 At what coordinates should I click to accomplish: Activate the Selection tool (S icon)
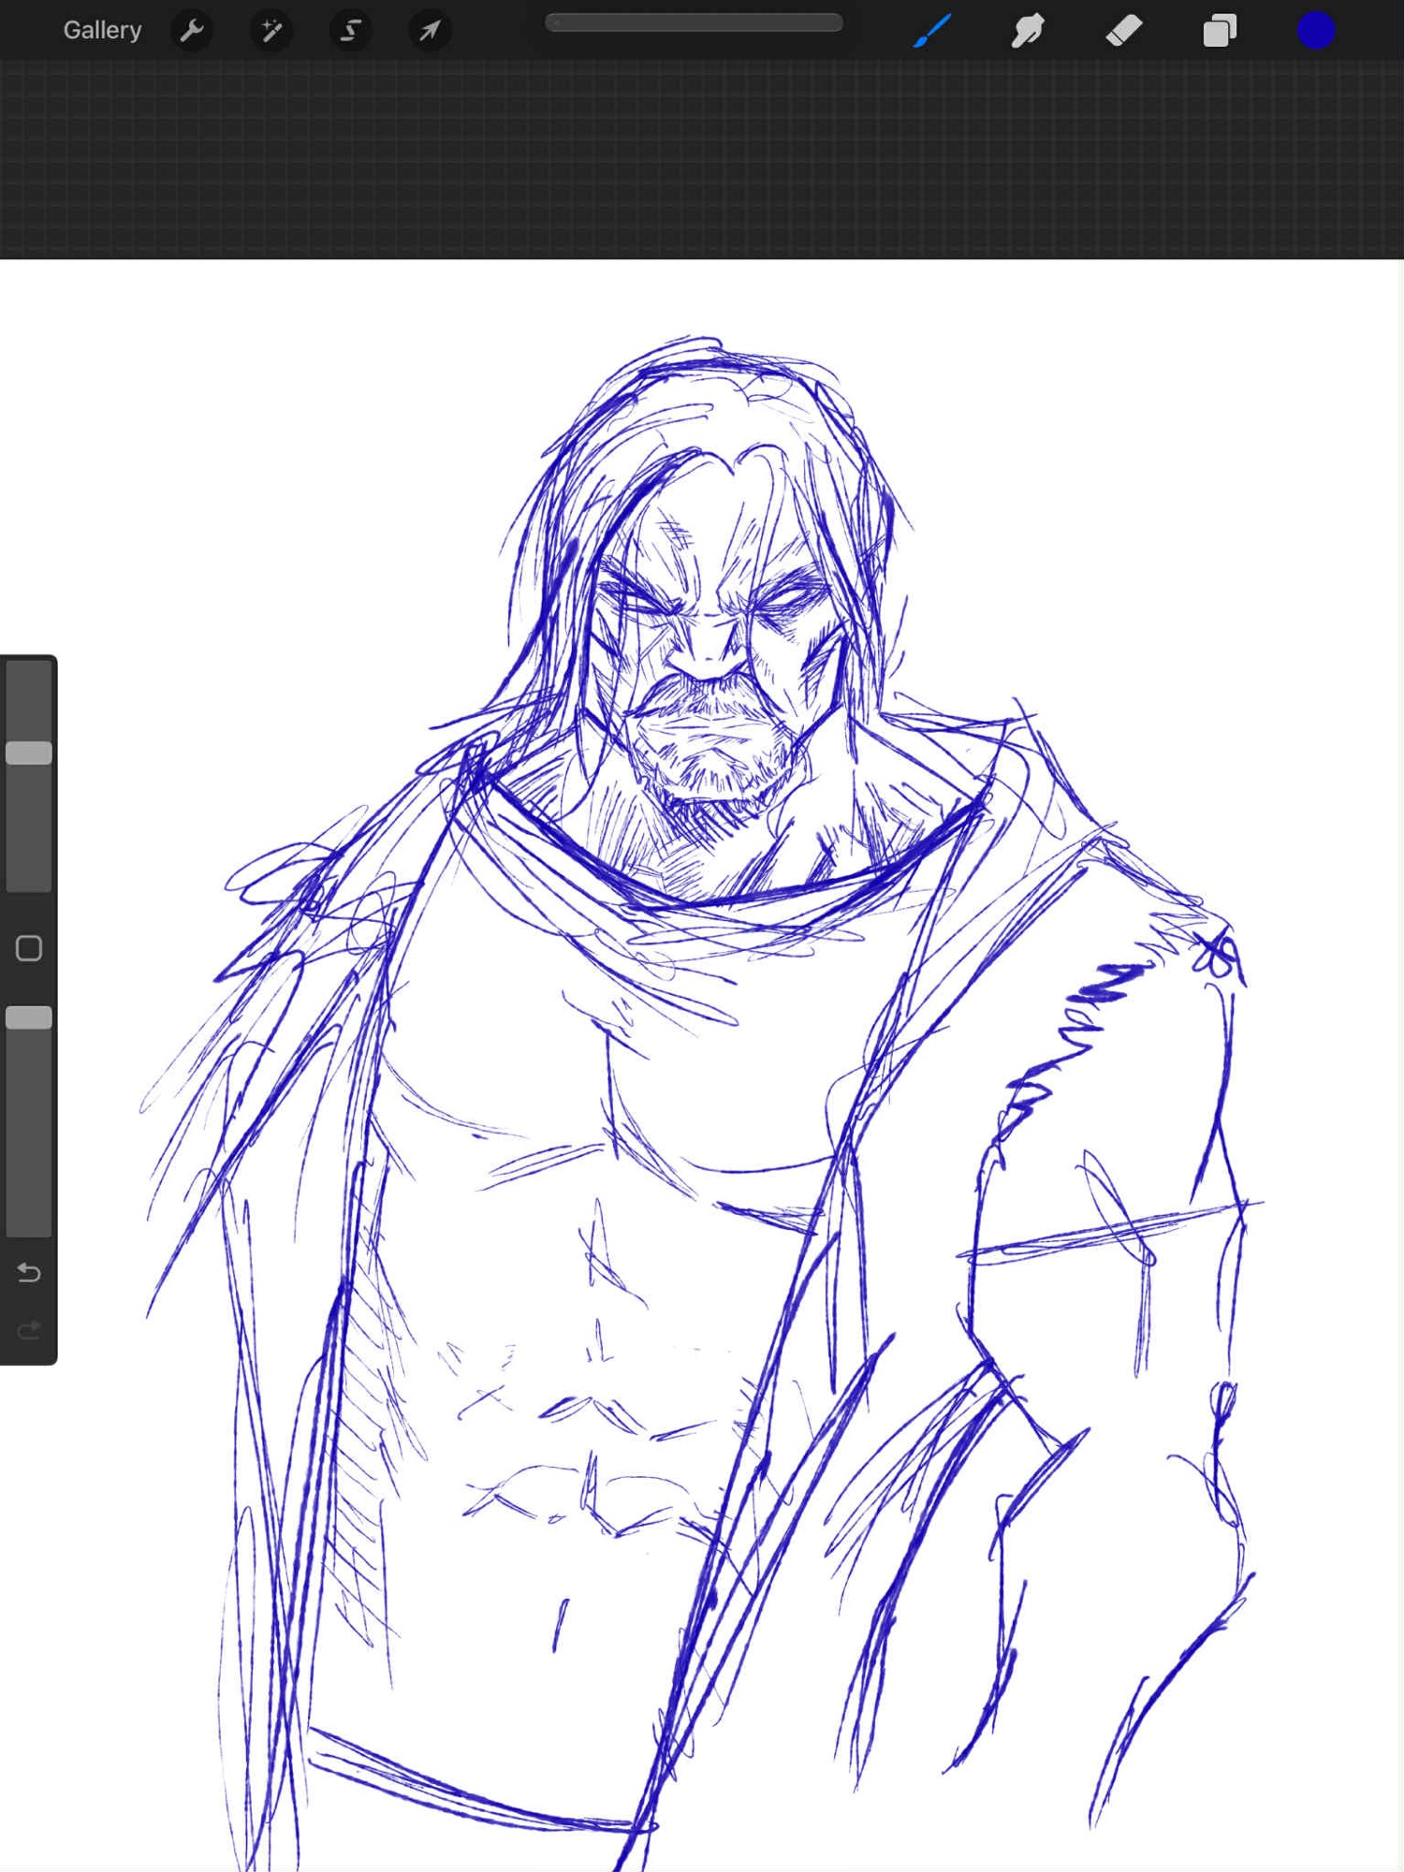click(350, 31)
